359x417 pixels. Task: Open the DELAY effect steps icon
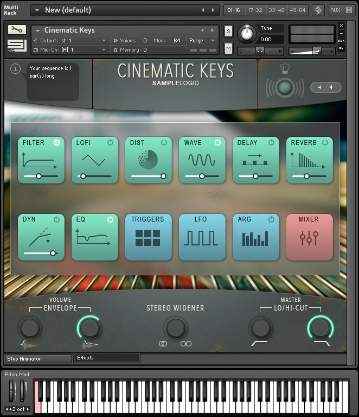tap(255, 160)
